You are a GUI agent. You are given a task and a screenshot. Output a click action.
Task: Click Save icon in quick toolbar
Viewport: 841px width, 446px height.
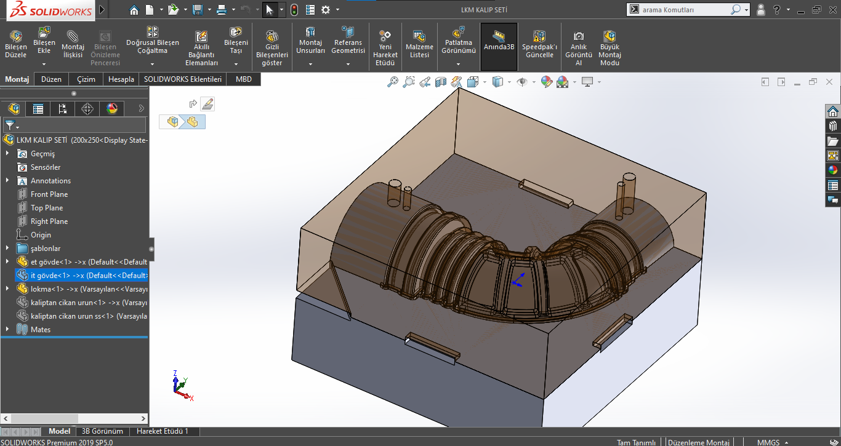click(x=197, y=10)
